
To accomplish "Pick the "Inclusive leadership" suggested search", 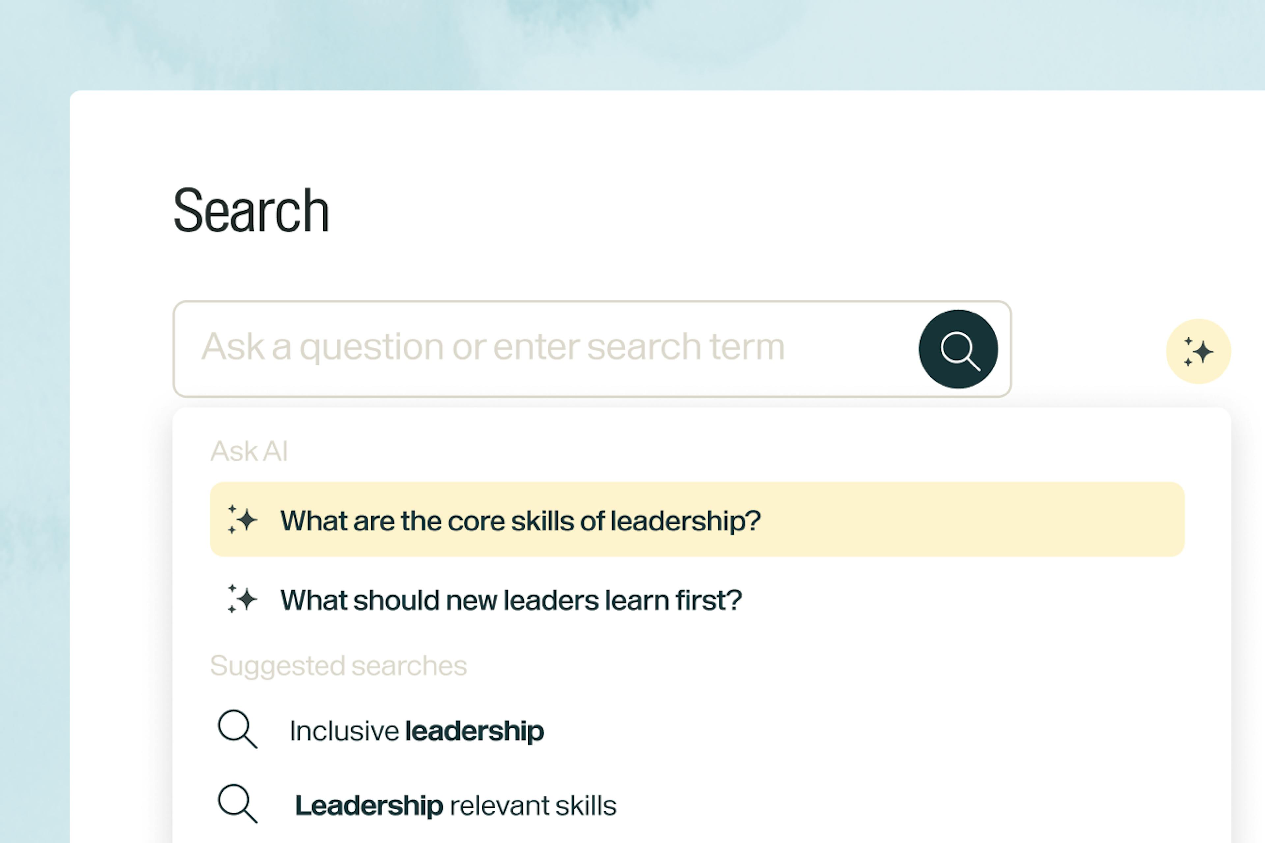I will [x=416, y=731].
